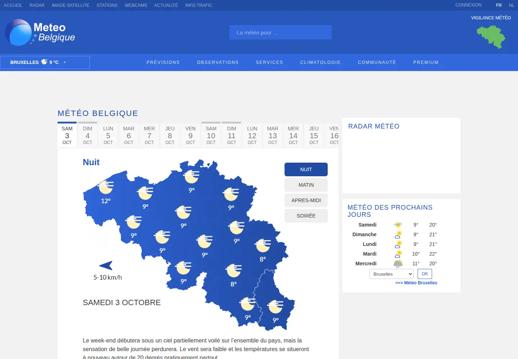Select the MER 7 OCT day tab
The width and height of the screenshot is (518, 359).
pos(149,135)
